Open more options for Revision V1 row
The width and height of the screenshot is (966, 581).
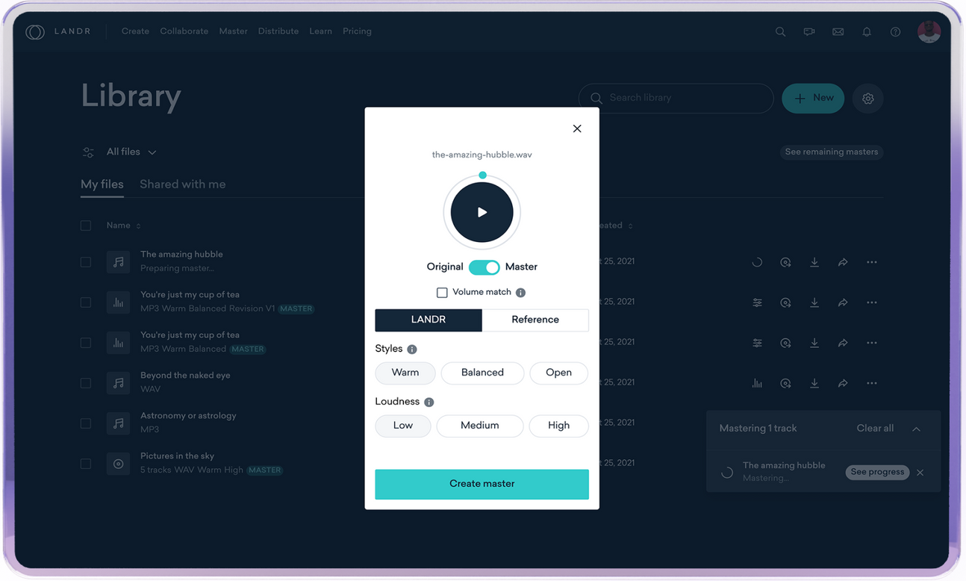pyautogui.click(x=871, y=302)
